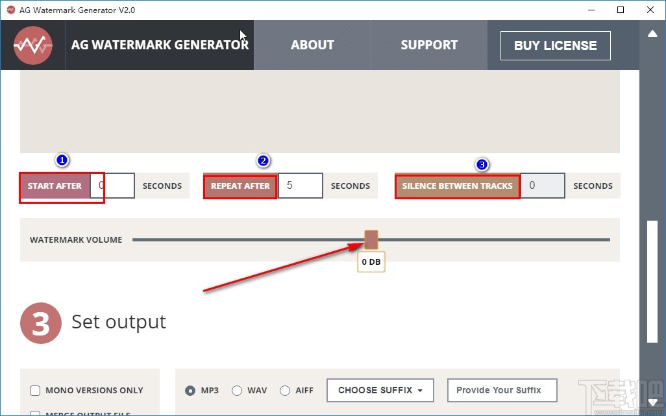Click the AG Watermark Generator waveform logo

pos(33,45)
